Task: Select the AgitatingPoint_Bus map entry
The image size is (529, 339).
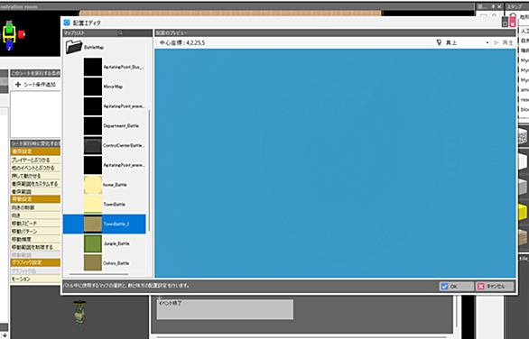Action: (105, 67)
